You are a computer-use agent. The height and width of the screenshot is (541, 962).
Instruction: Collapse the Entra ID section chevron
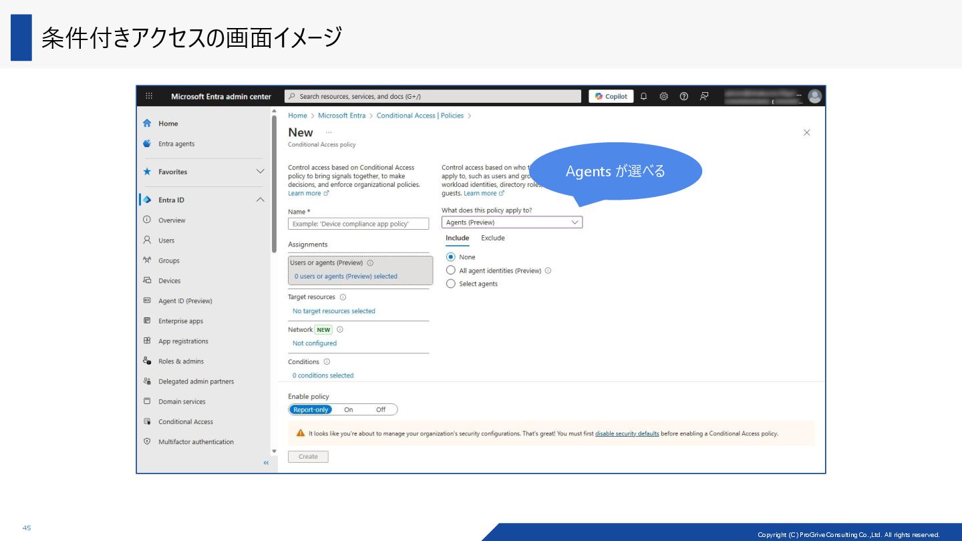[x=261, y=200]
